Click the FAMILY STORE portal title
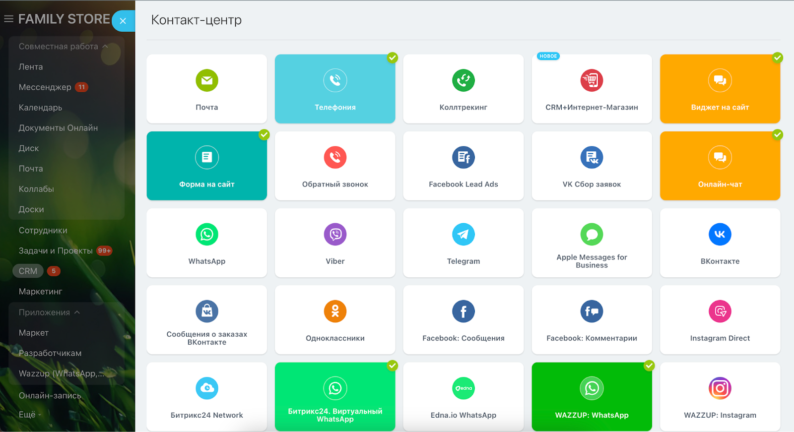The height and width of the screenshot is (432, 794). coord(64,19)
